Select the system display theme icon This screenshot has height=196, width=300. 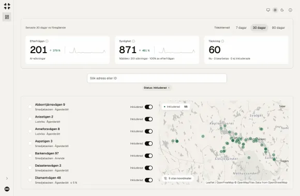pos(268,10)
